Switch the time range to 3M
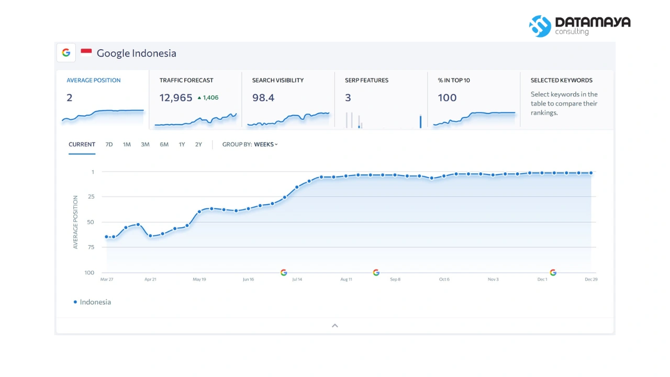This screenshot has width=670, height=377. 145,145
